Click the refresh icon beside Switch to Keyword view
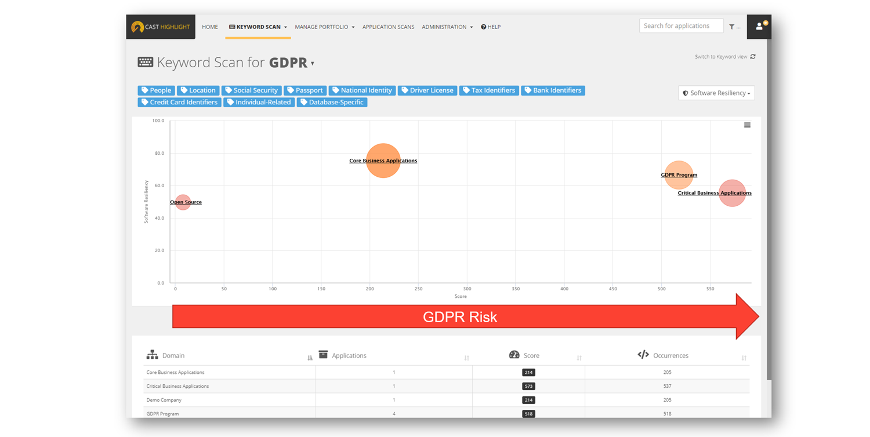This screenshot has height=437, width=870. point(753,57)
